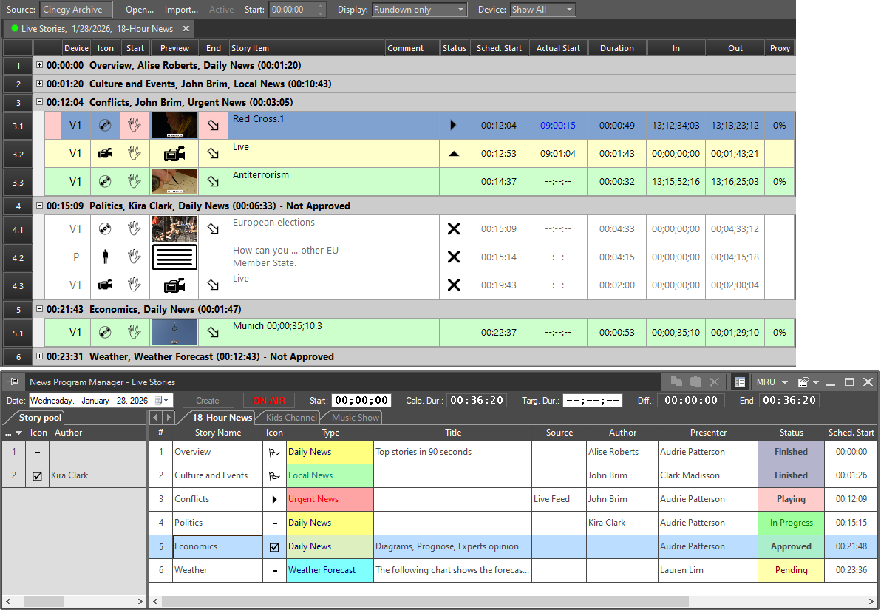This screenshot has width=881, height=610.
Task: Open the Display Rundown only dropdown
Action: coord(418,10)
